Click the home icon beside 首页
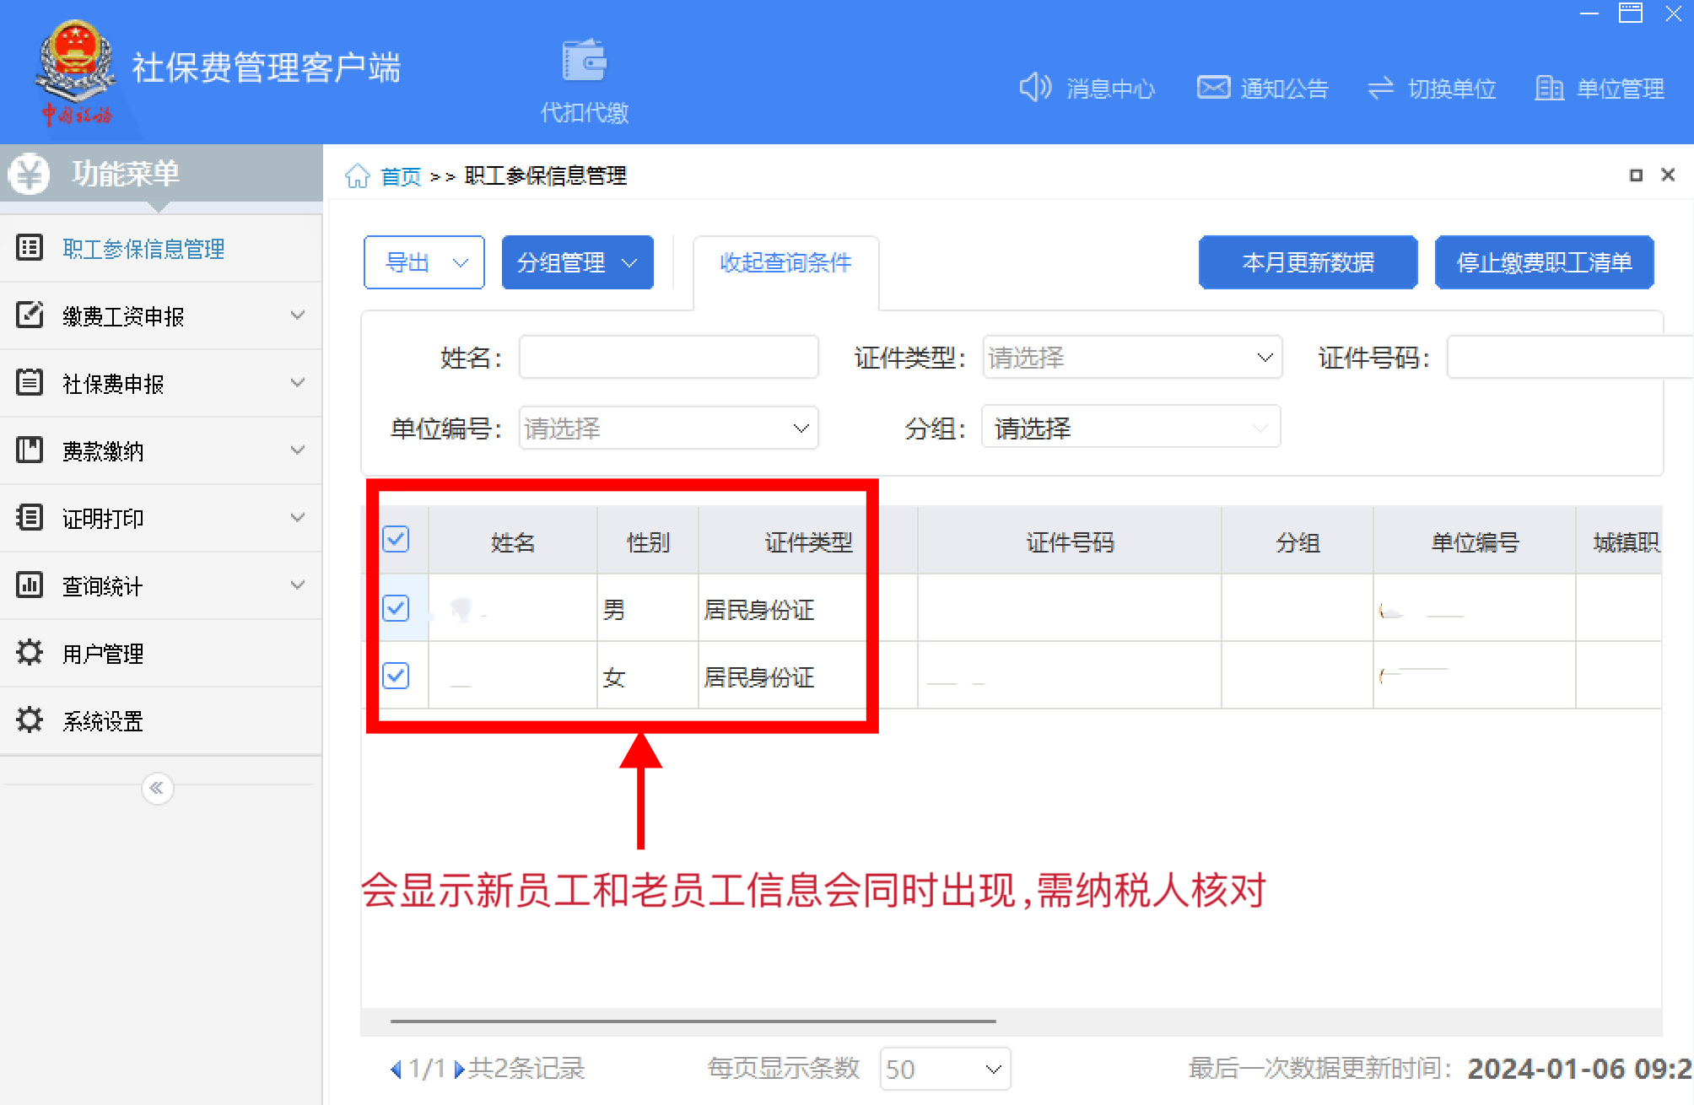The height and width of the screenshot is (1105, 1694). click(358, 176)
